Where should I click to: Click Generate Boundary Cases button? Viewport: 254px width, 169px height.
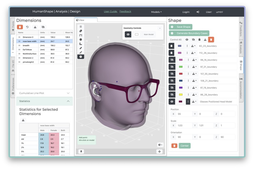[x=189, y=33]
